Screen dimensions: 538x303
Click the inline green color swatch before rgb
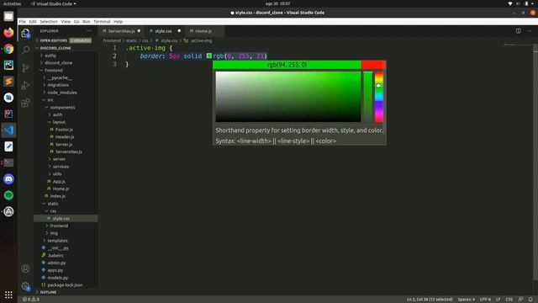click(x=209, y=56)
